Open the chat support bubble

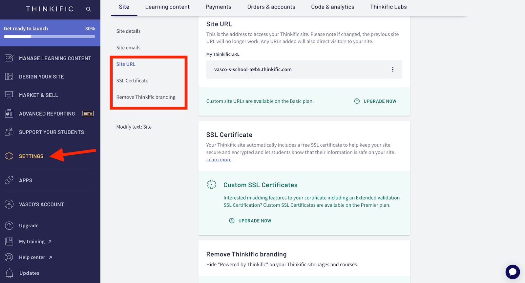coord(513,272)
